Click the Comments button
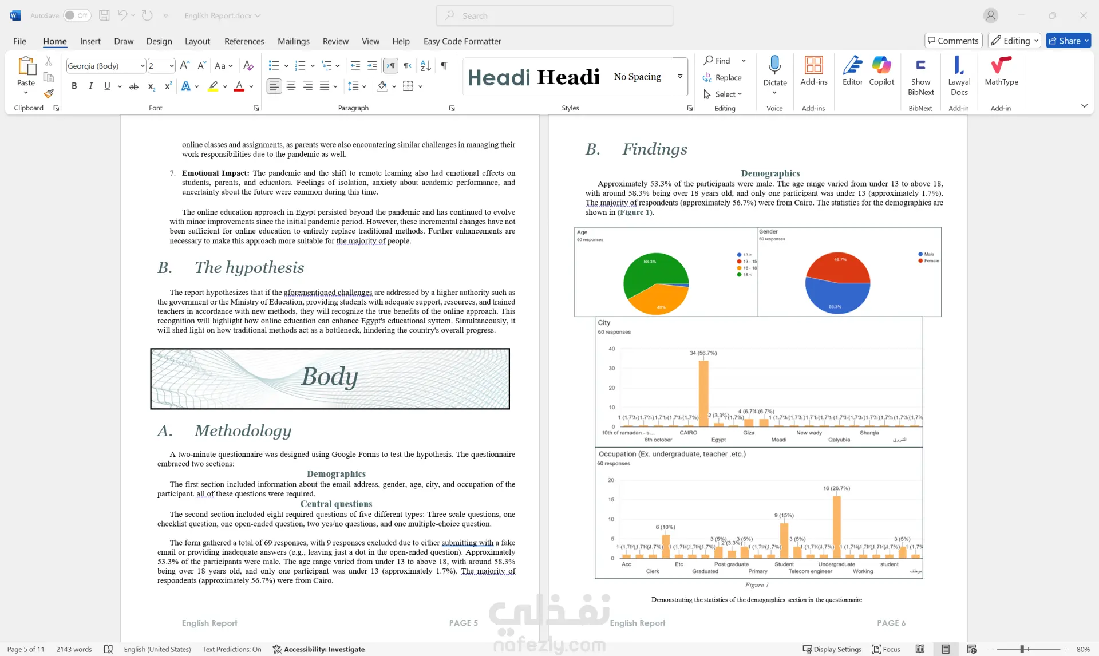Screen dimensions: 1099x656 (953, 41)
